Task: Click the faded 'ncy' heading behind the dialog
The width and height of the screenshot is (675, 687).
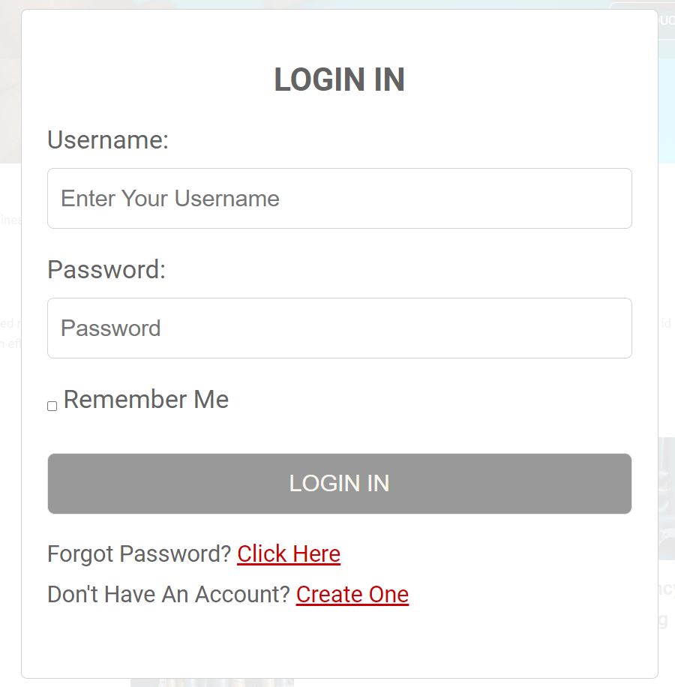Action: pos(666,588)
